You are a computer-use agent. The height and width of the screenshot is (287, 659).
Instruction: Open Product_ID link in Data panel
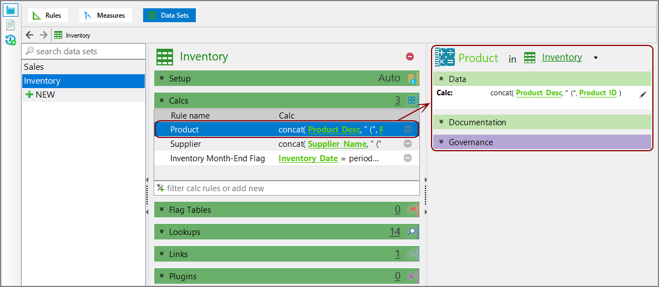598,93
